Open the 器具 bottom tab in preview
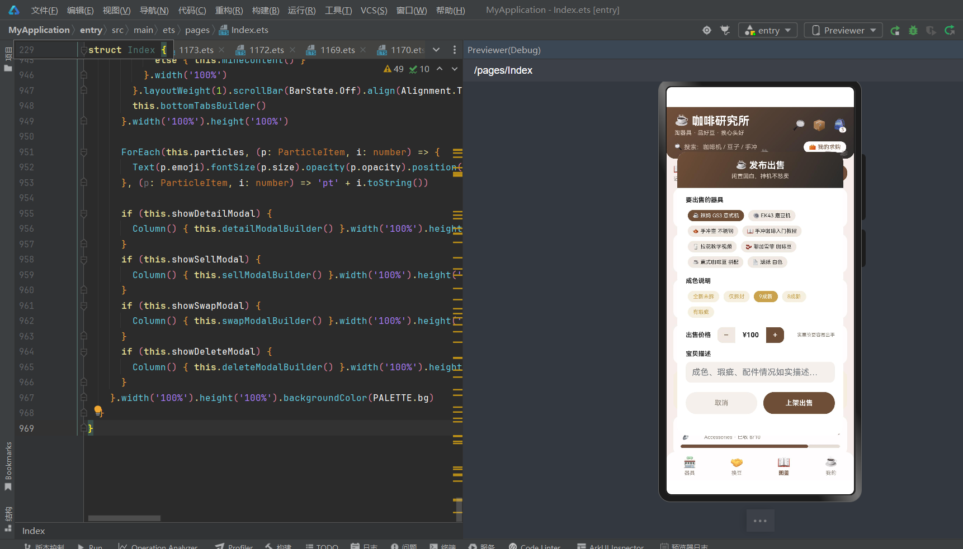The height and width of the screenshot is (549, 963). click(x=690, y=466)
